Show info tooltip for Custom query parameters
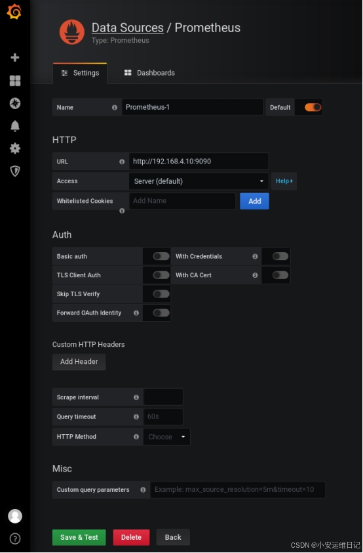This screenshot has width=363, height=553. coord(143,490)
